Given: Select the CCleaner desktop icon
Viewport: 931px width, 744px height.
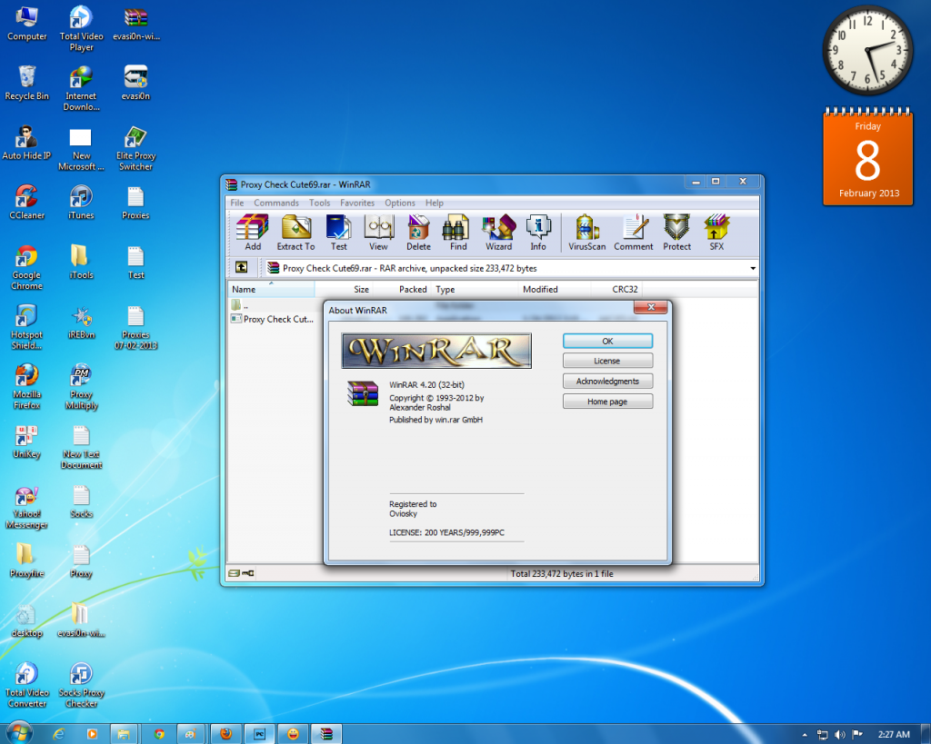Looking at the screenshot, I should tap(26, 203).
